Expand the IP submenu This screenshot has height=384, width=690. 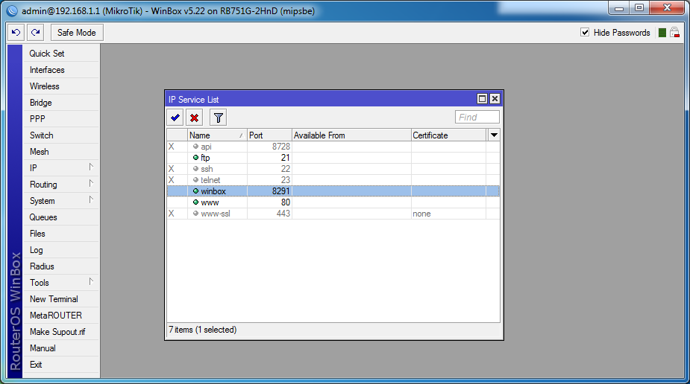[91, 167]
